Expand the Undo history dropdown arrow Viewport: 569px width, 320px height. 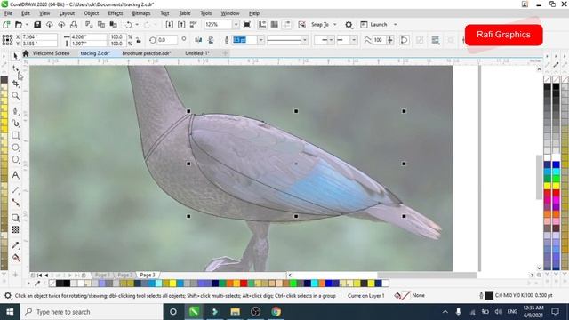coord(137,25)
